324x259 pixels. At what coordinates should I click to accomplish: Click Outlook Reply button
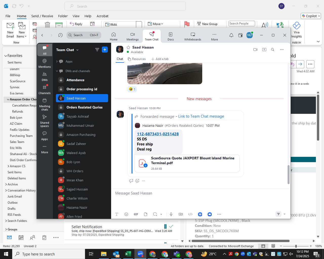coord(76,24)
